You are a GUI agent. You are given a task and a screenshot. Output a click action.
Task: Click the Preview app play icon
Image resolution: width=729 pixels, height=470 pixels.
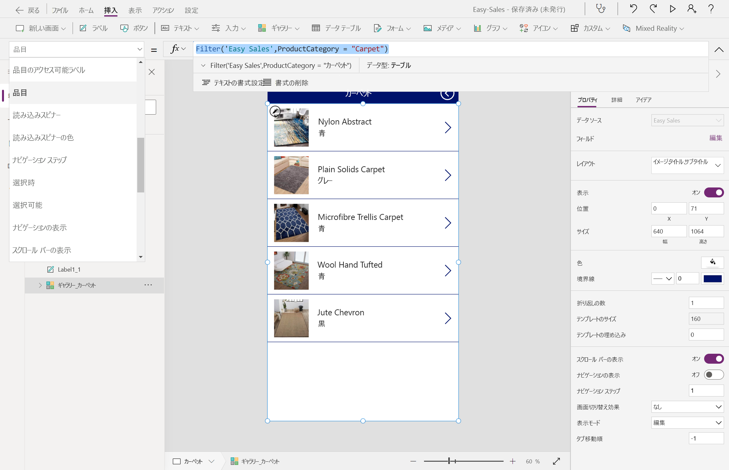click(672, 9)
